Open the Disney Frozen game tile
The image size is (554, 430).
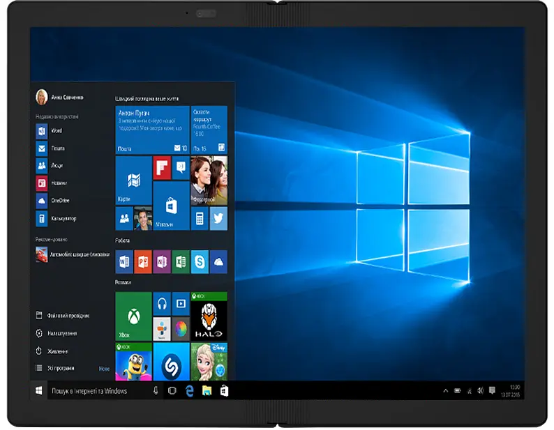[209, 362]
